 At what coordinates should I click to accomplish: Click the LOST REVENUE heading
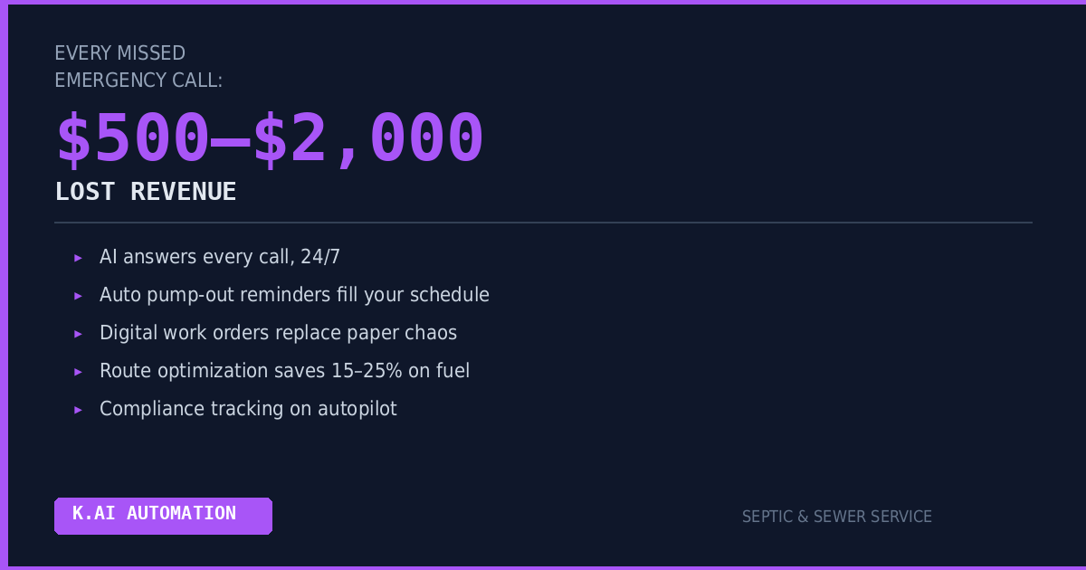(145, 192)
